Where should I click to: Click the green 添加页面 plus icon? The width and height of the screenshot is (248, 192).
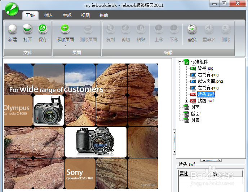click(x=65, y=29)
